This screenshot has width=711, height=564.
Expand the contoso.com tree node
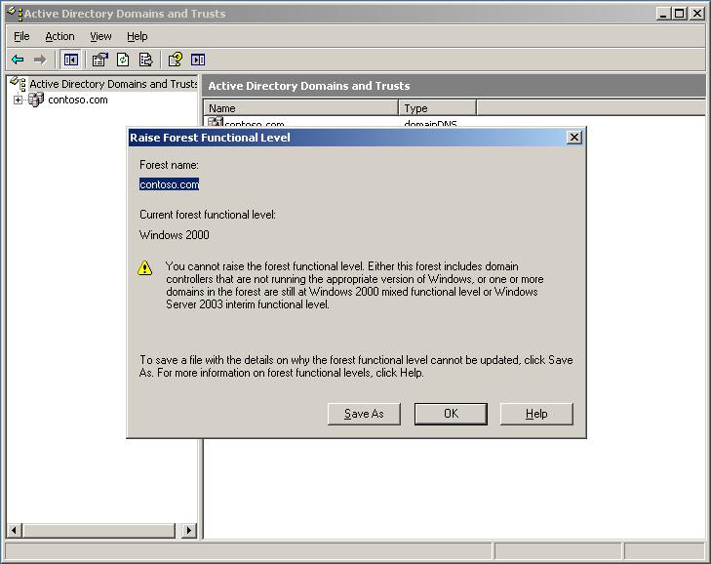18,100
